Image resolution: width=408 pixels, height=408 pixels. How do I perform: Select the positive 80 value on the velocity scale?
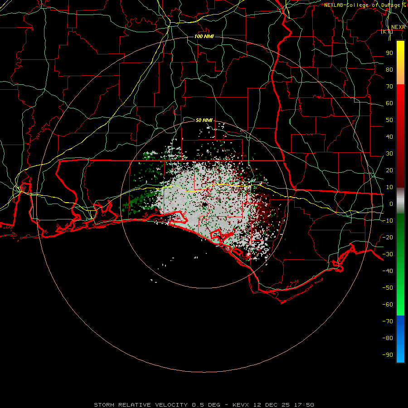coord(389,70)
